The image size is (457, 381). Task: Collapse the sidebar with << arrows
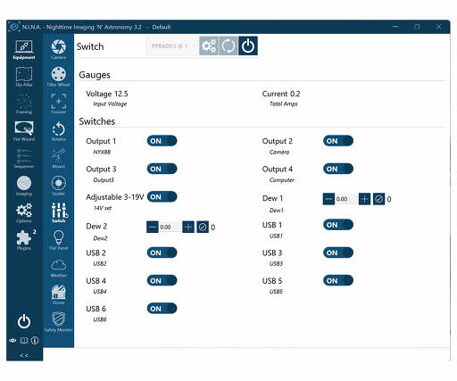pos(24,355)
